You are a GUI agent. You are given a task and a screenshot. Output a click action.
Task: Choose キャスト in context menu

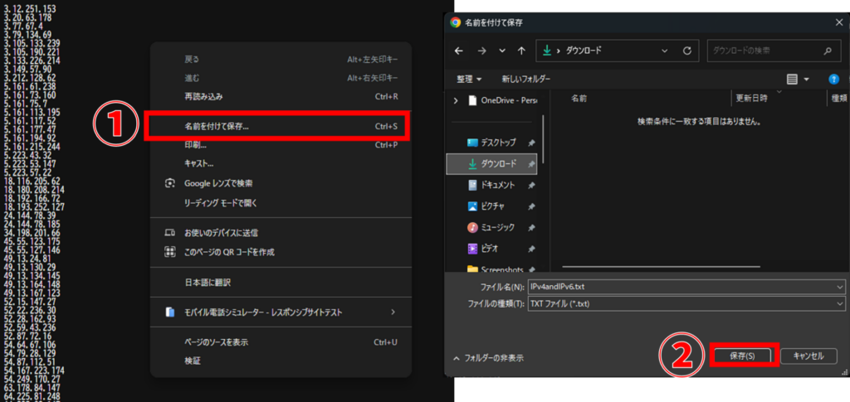(281, 163)
